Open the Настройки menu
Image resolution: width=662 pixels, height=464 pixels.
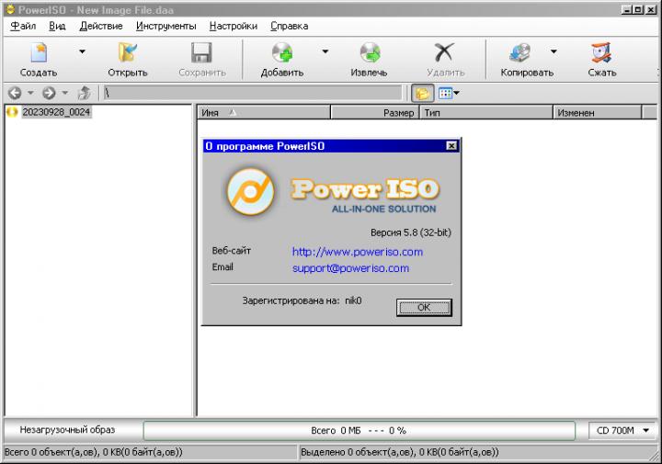pos(233,27)
